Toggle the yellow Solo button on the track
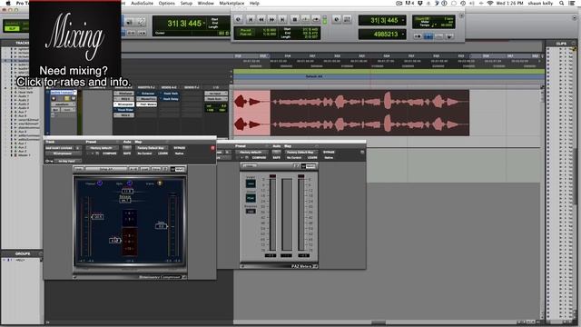This screenshot has height=327, width=581. (x=66, y=99)
